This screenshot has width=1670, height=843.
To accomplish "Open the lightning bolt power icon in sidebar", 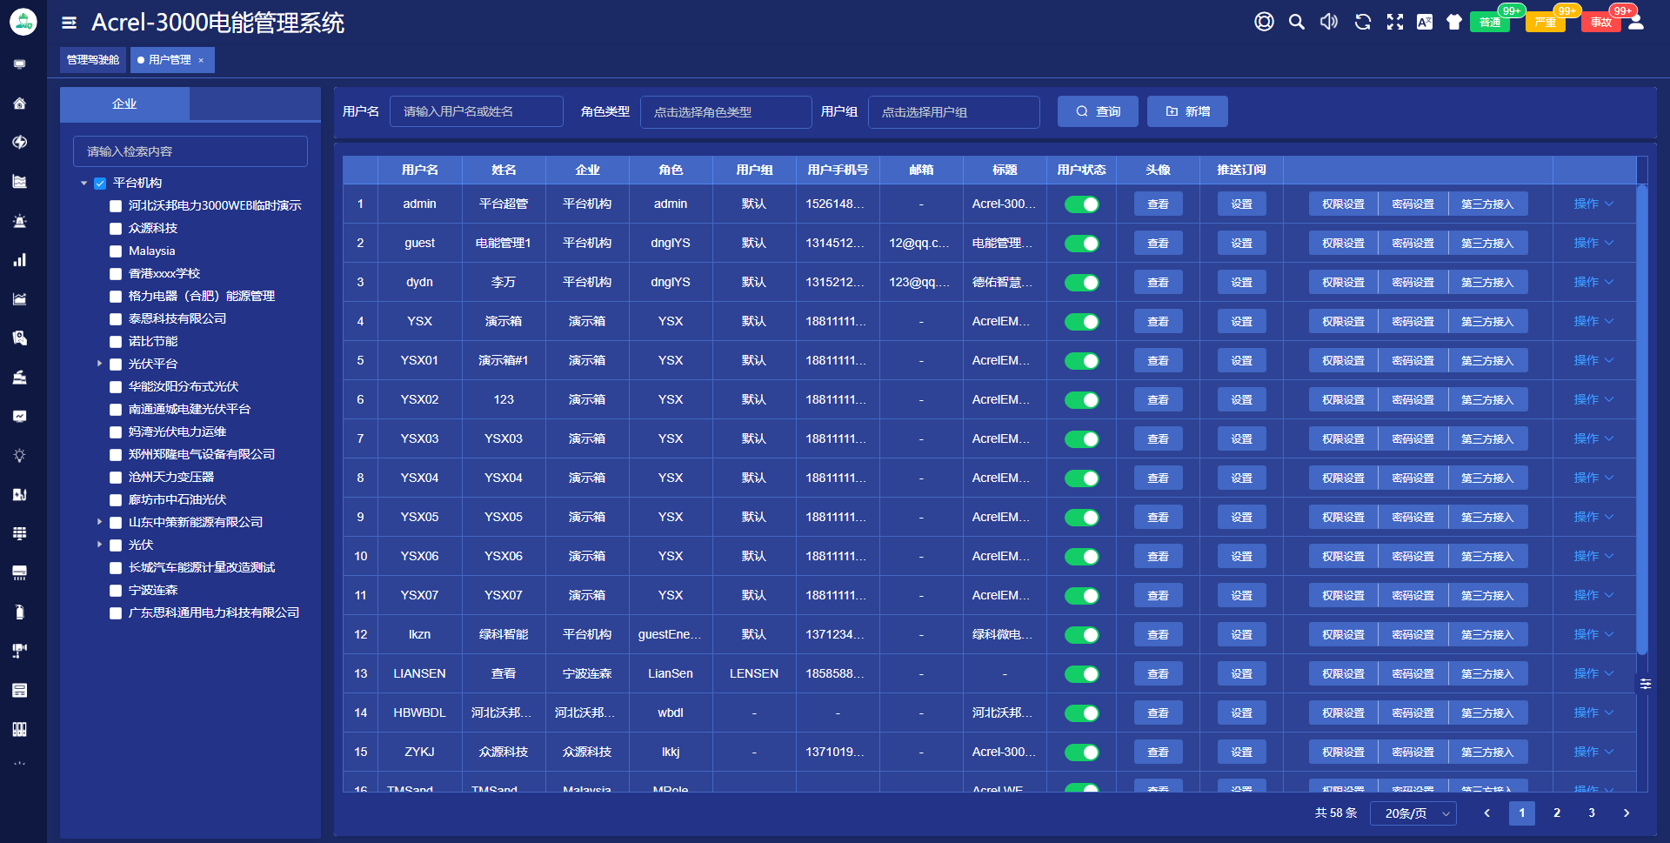I will [x=20, y=142].
